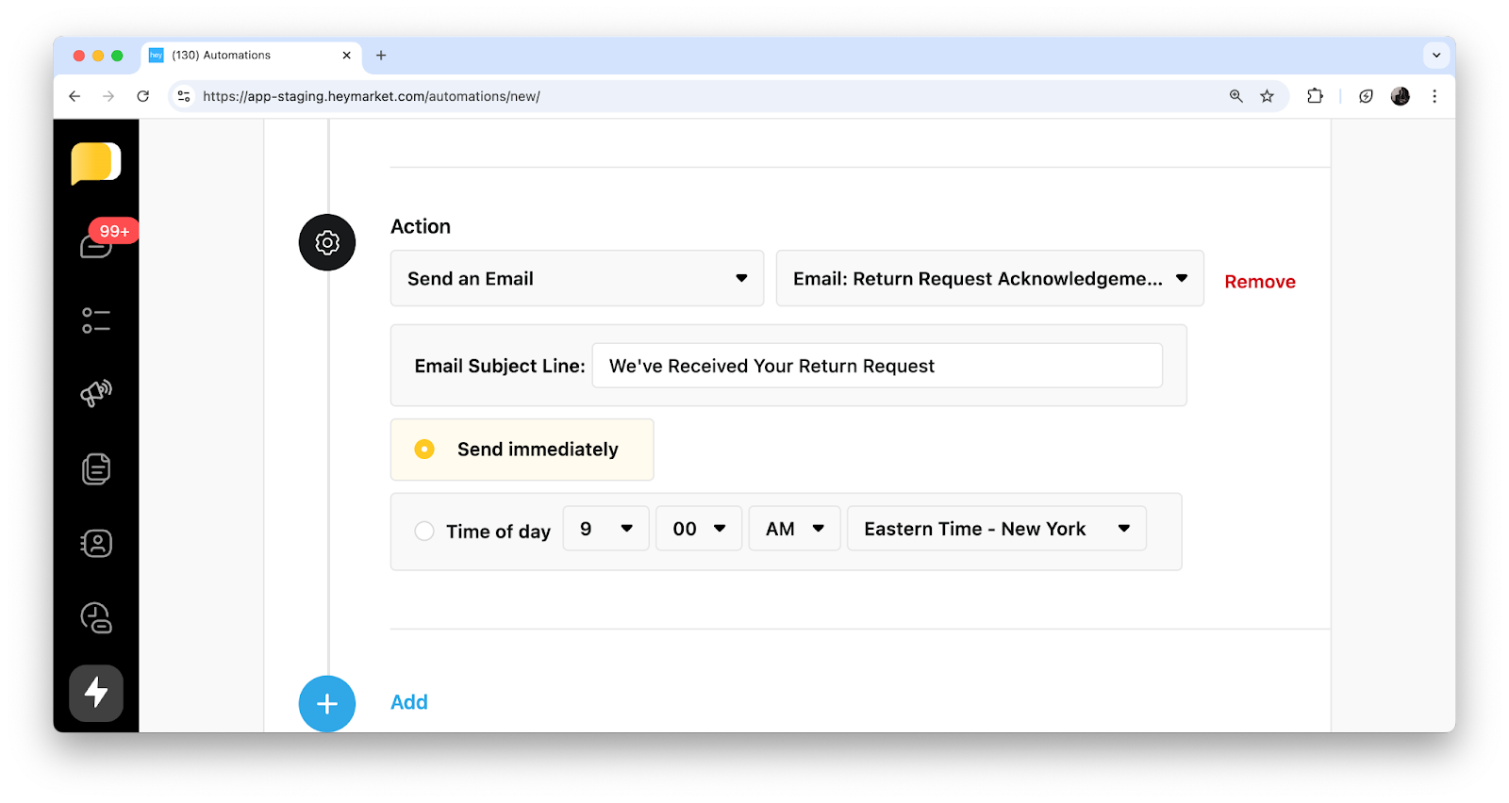
Task: Open the reports chart icon
Action: coord(96,618)
